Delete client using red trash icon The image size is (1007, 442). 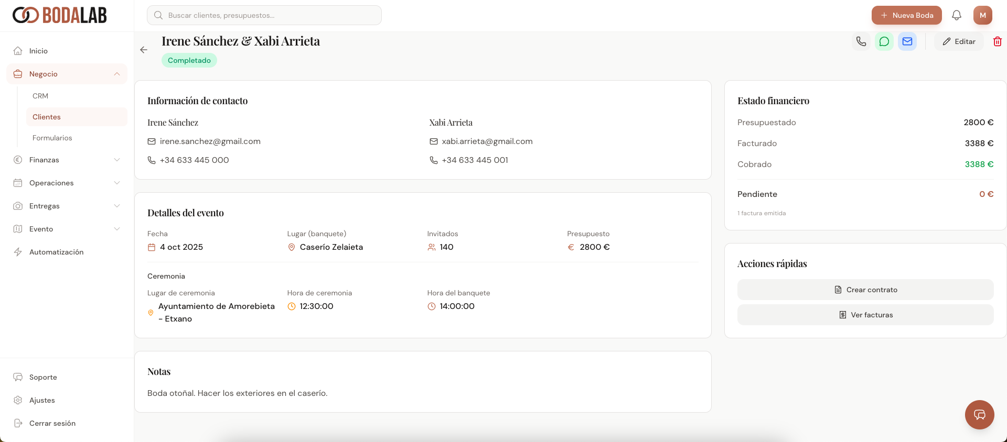point(997,41)
